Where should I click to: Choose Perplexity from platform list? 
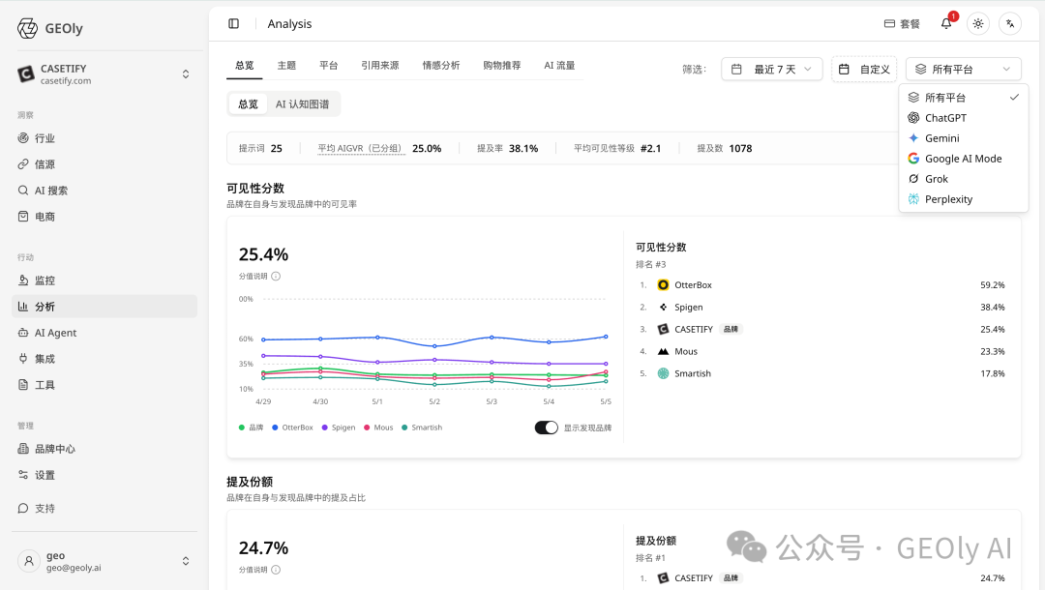click(x=964, y=199)
